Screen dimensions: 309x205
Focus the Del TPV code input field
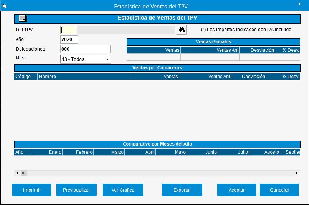[68, 30]
